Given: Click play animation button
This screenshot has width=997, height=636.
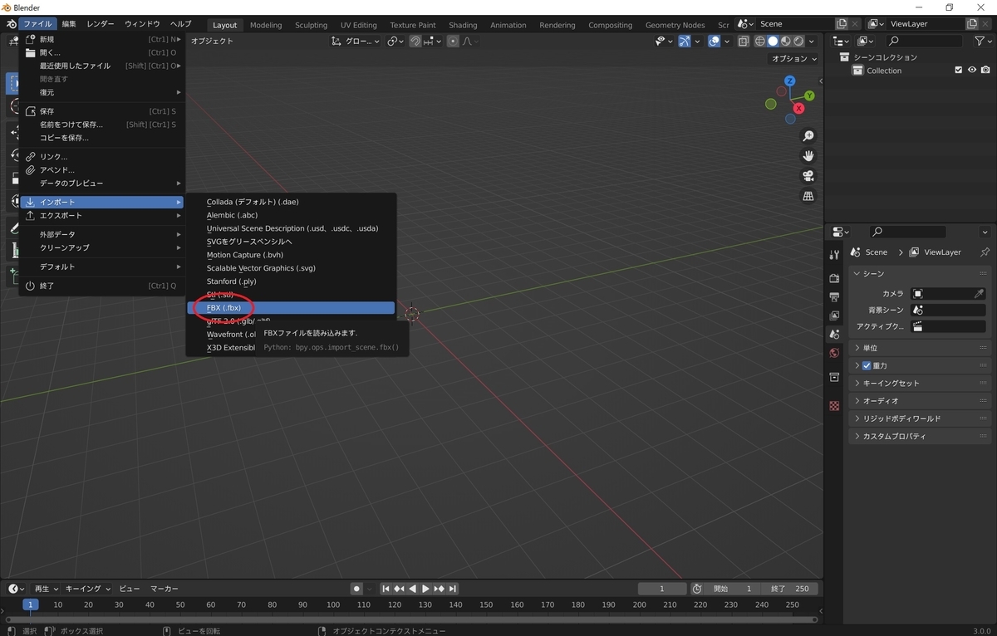Looking at the screenshot, I should pyautogui.click(x=425, y=589).
